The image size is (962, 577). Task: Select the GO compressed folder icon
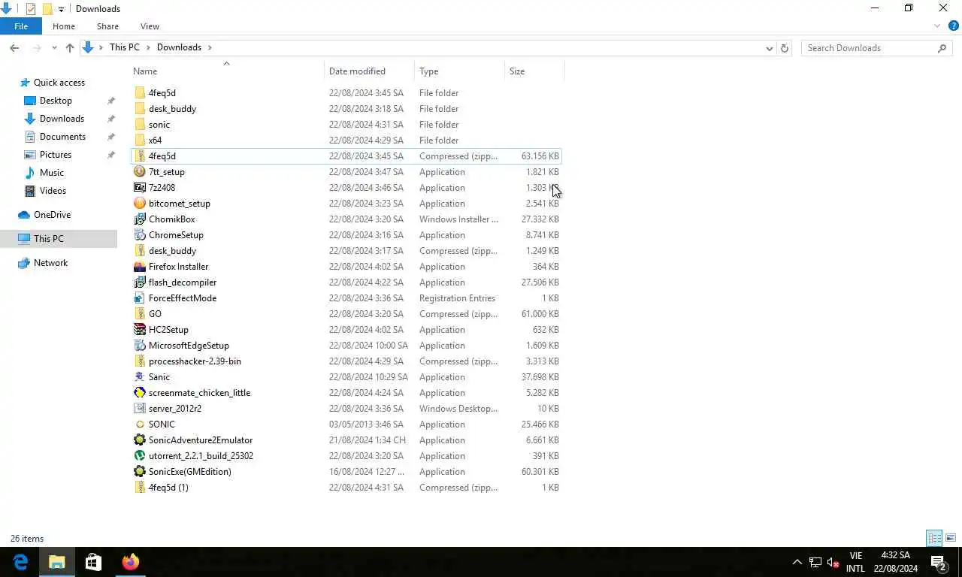[140, 314]
